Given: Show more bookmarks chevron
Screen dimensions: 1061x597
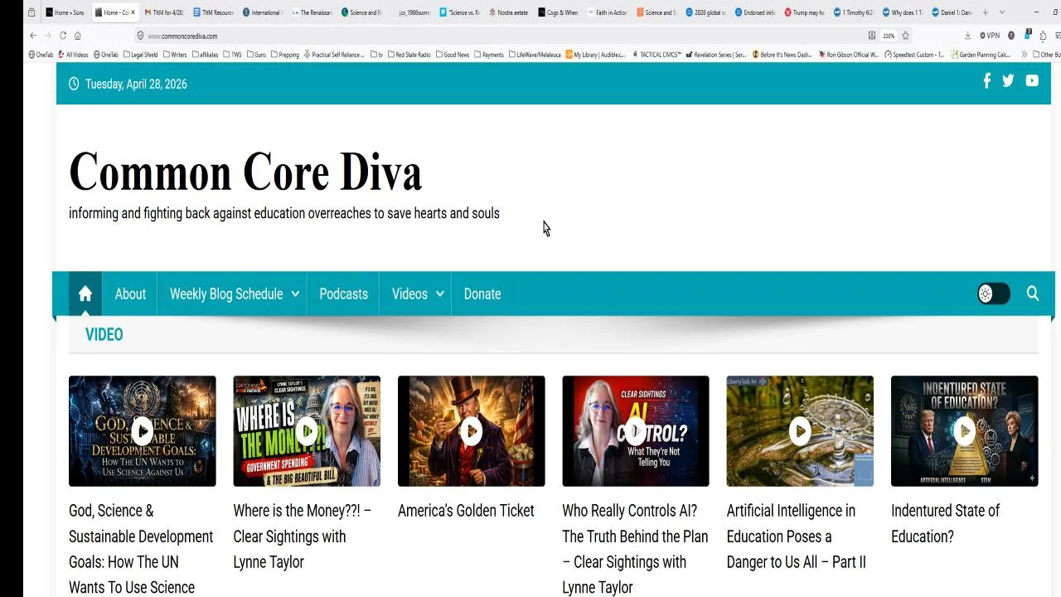Looking at the screenshot, I should click(1024, 55).
